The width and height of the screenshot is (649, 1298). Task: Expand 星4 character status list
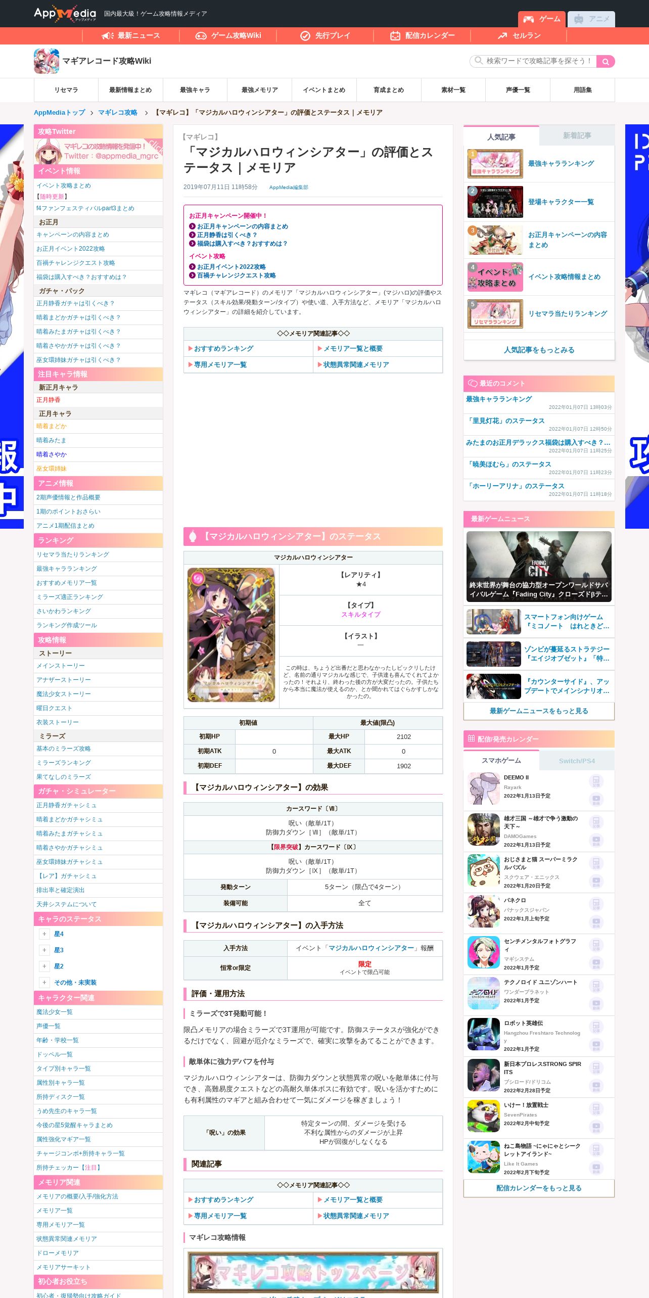point(44,934)
